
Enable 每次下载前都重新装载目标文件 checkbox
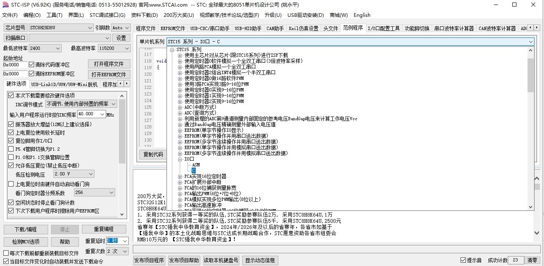tap(6, 253)
